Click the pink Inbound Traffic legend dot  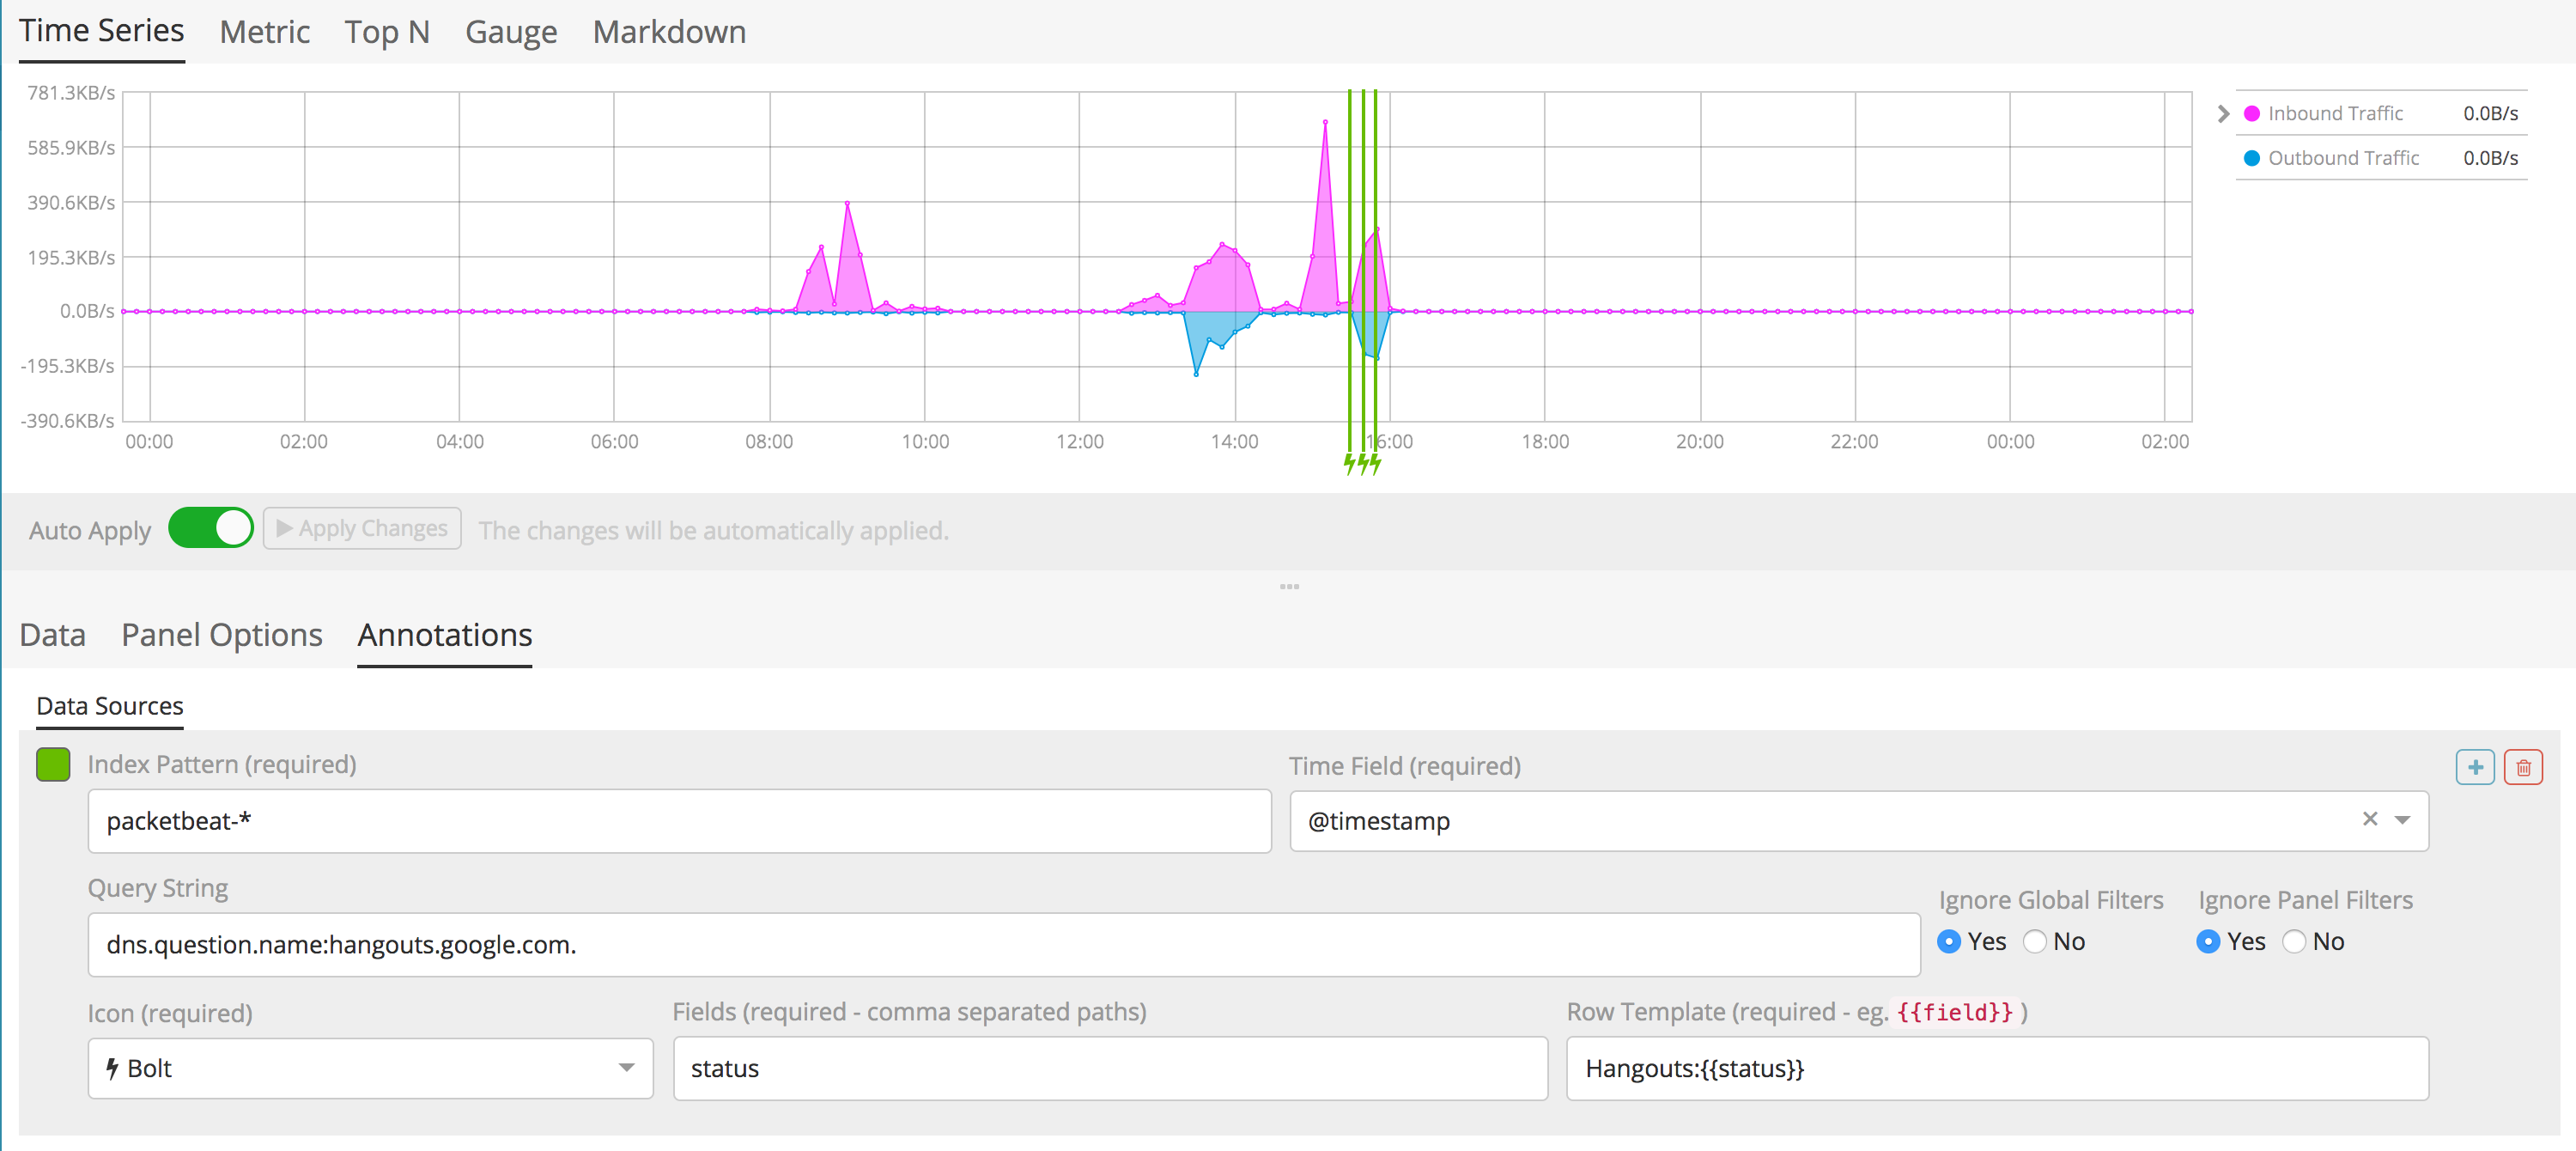click(2252, 113)
